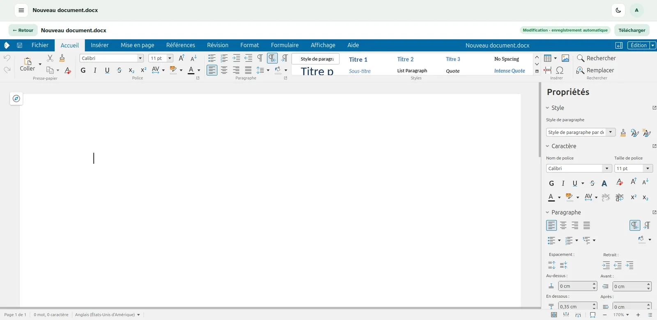Click the dark mode moon icon

618,10
